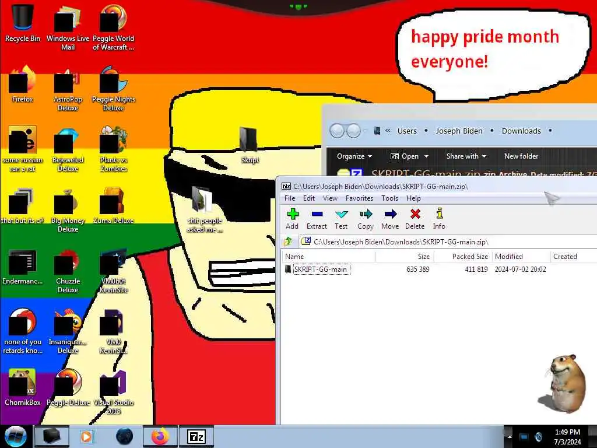
Task: Open the Share with dropdown in Explorer
Action: point(466,156)
